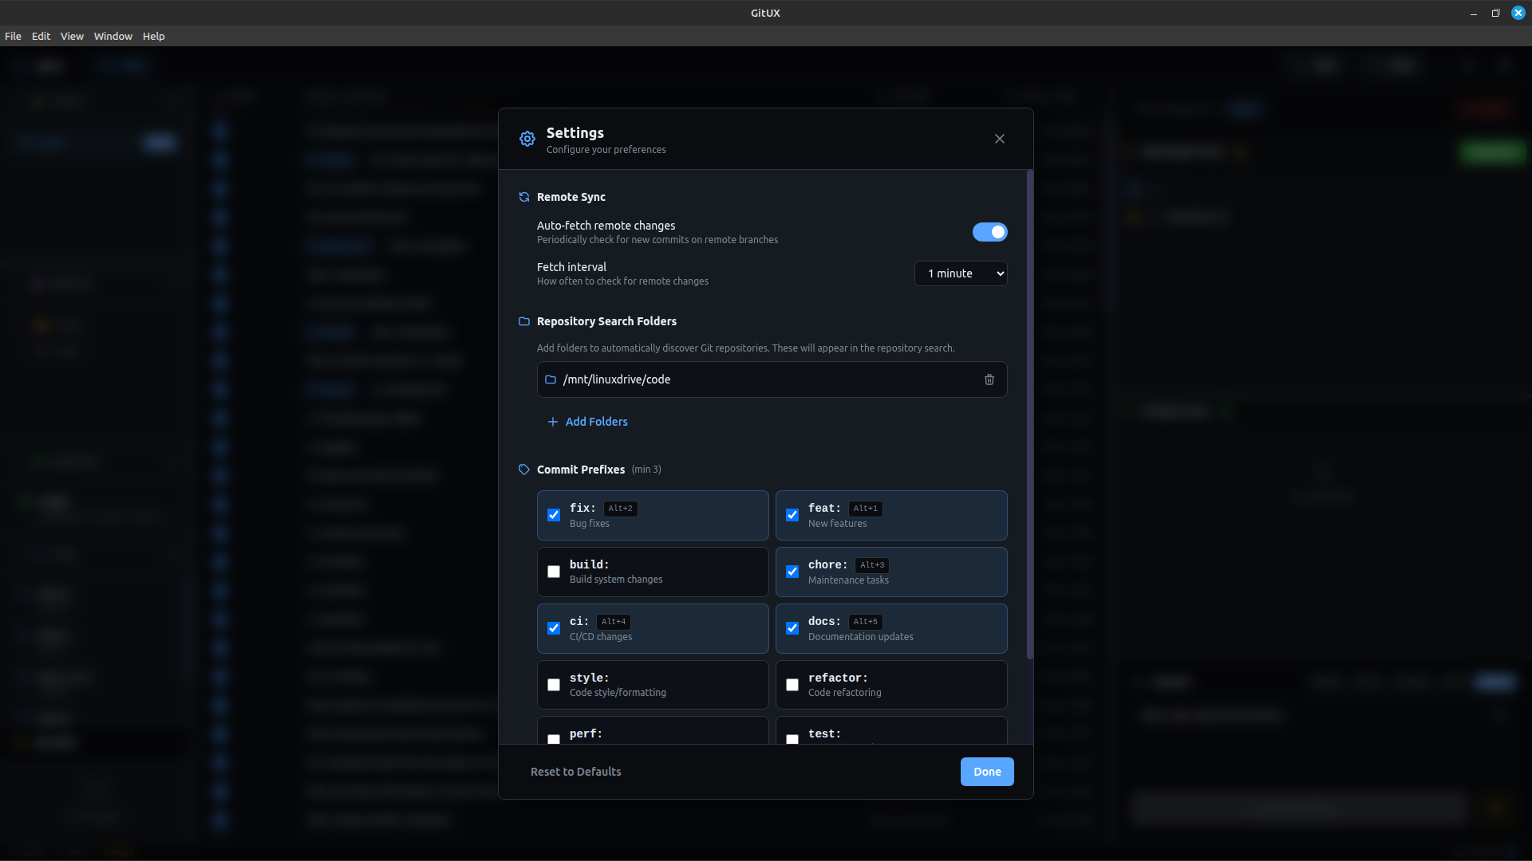Screen dimensions: 1532x861
Task: Click the Done button
Action: 987,772
